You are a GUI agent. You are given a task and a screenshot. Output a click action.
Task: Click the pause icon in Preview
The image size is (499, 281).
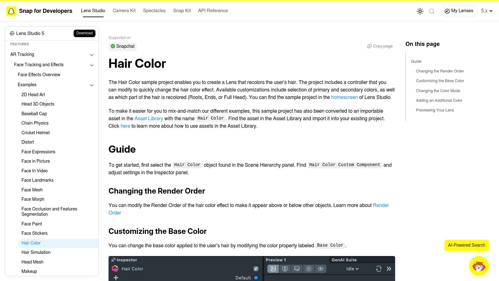click(309, 269)
